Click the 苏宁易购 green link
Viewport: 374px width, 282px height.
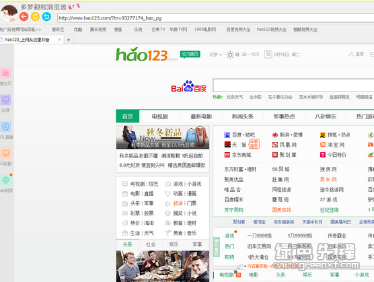coord(234,210)
